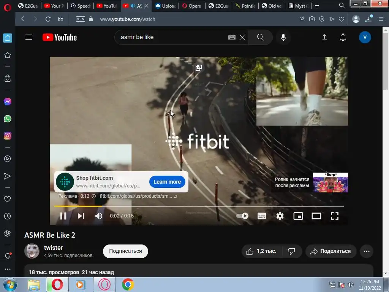Switch to 'Your P' YouTube tab
This screenshot has width=389, height=292.
click(54, 6)
